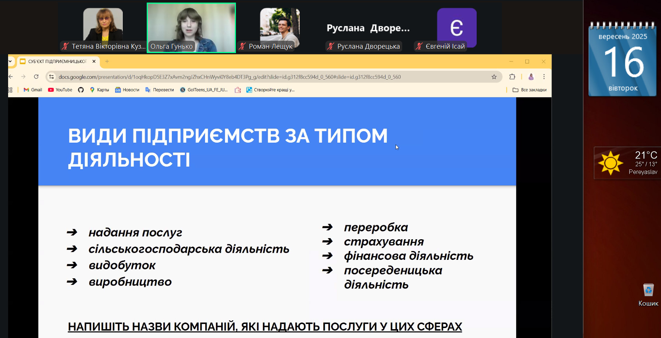Select Ольга Гунько's video thumbnail
The height and width of the screenshot is (338, 661).
click(x=191, y=28)
